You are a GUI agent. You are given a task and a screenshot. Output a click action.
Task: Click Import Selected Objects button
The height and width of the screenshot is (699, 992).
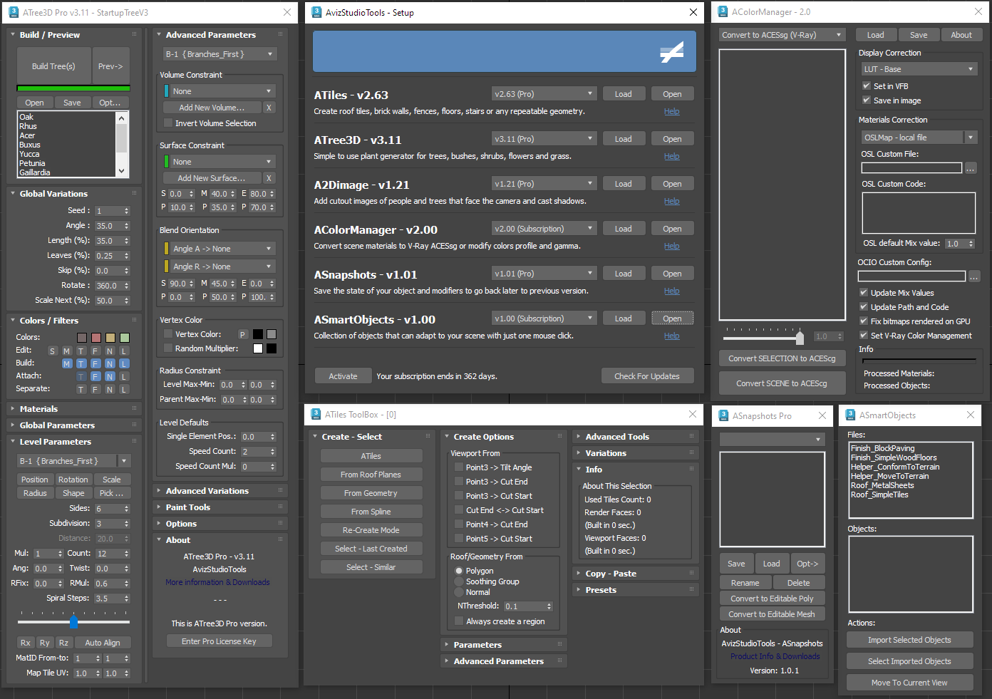[909, 640]
